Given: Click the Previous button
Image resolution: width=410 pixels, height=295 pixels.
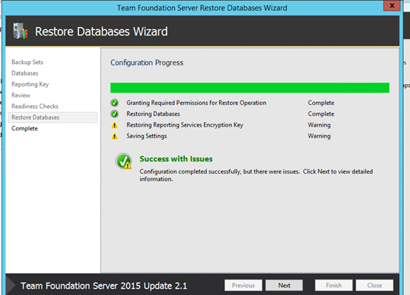Looking at the screenshot, I should 243,285.
